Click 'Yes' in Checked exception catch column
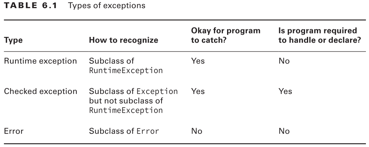 tap(198, 91)
